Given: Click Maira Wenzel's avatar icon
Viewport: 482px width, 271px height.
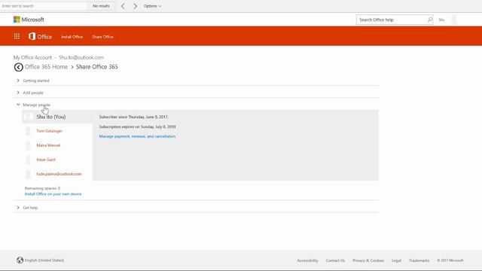Looking at the screenshot, I should click(29, 145).
